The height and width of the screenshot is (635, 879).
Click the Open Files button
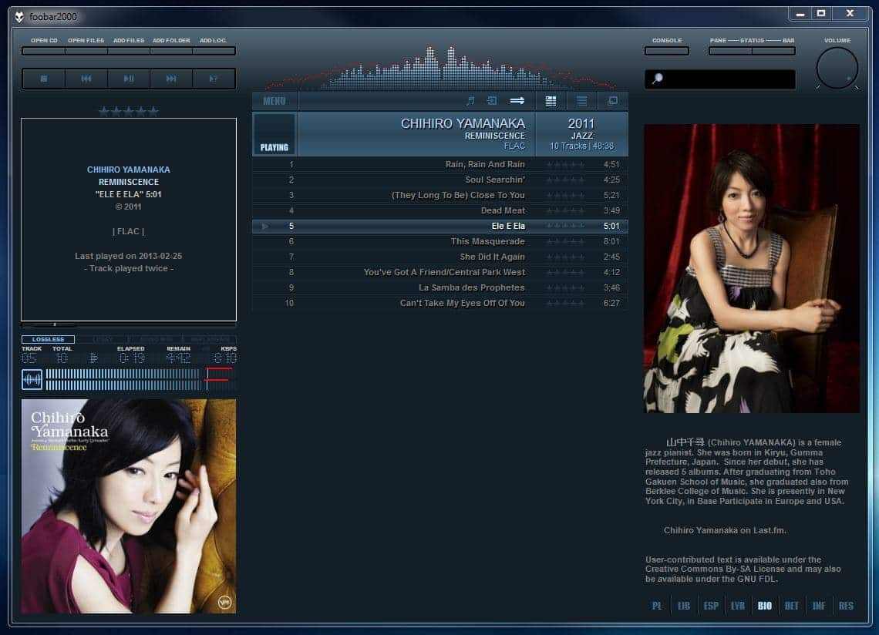tap(86, 51)
